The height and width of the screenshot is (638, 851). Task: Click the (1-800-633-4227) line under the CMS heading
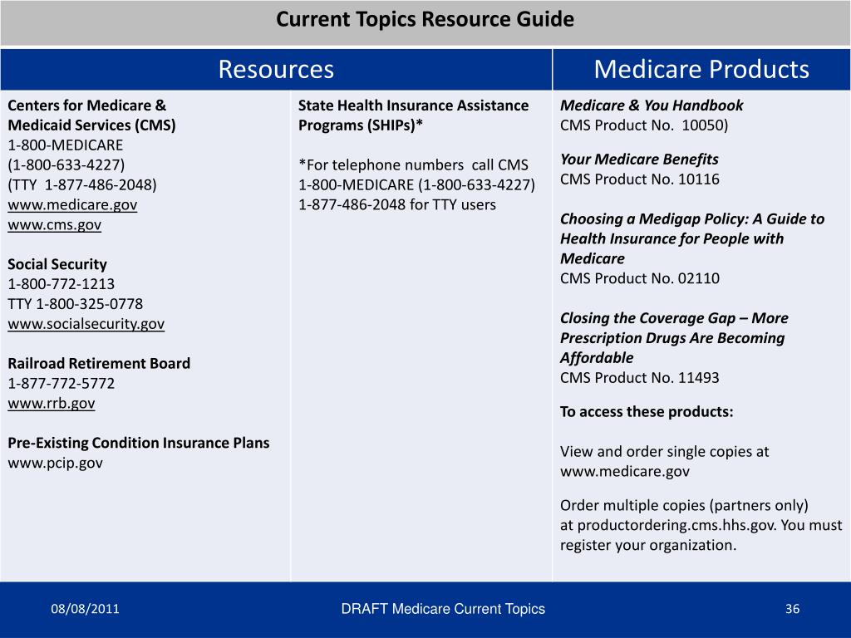pos(66,165)
